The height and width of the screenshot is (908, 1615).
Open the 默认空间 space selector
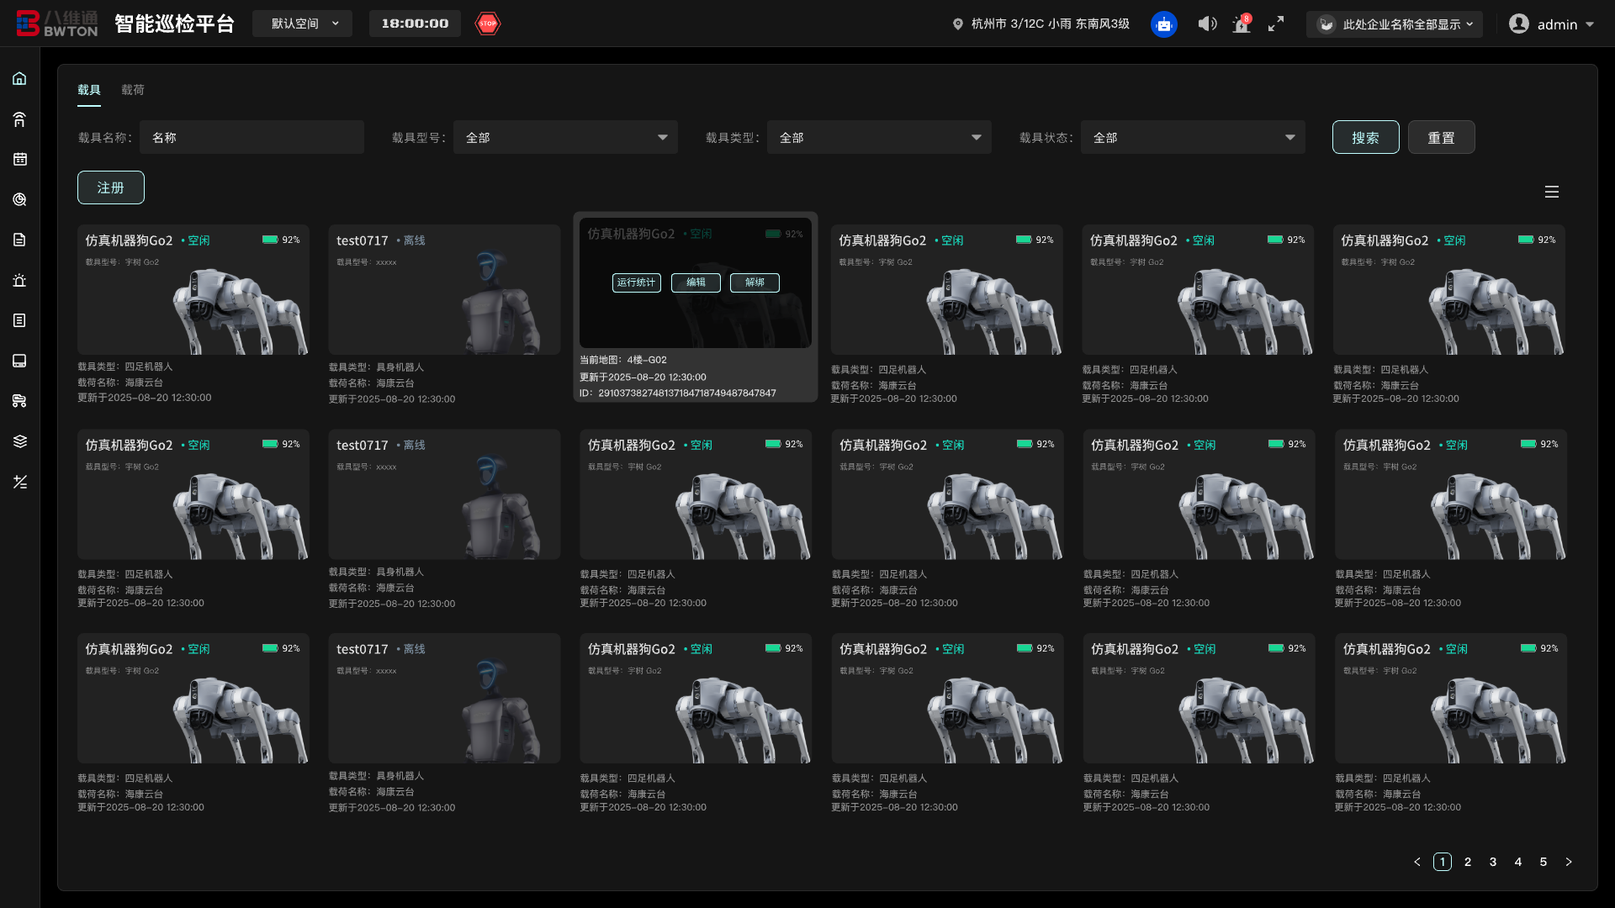302,24
